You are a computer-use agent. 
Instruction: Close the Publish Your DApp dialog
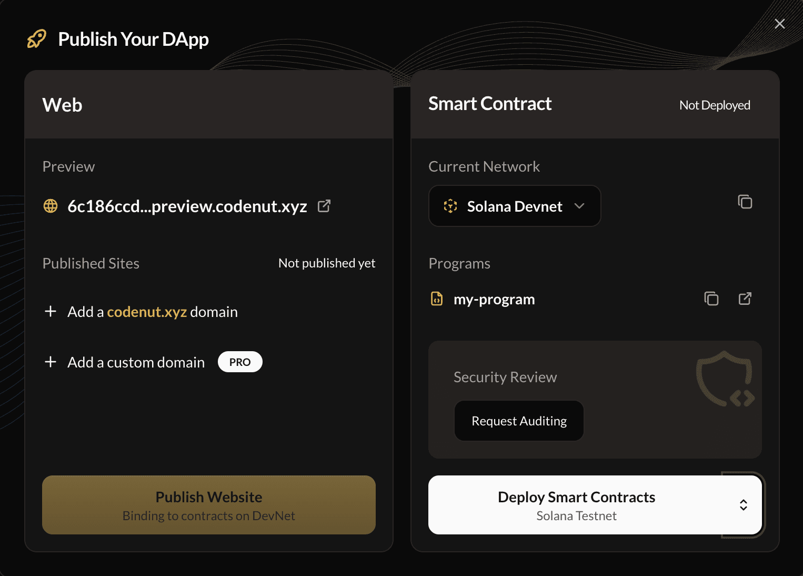(x=779, y=24)
